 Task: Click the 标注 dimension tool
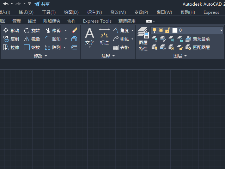point(104,36)
